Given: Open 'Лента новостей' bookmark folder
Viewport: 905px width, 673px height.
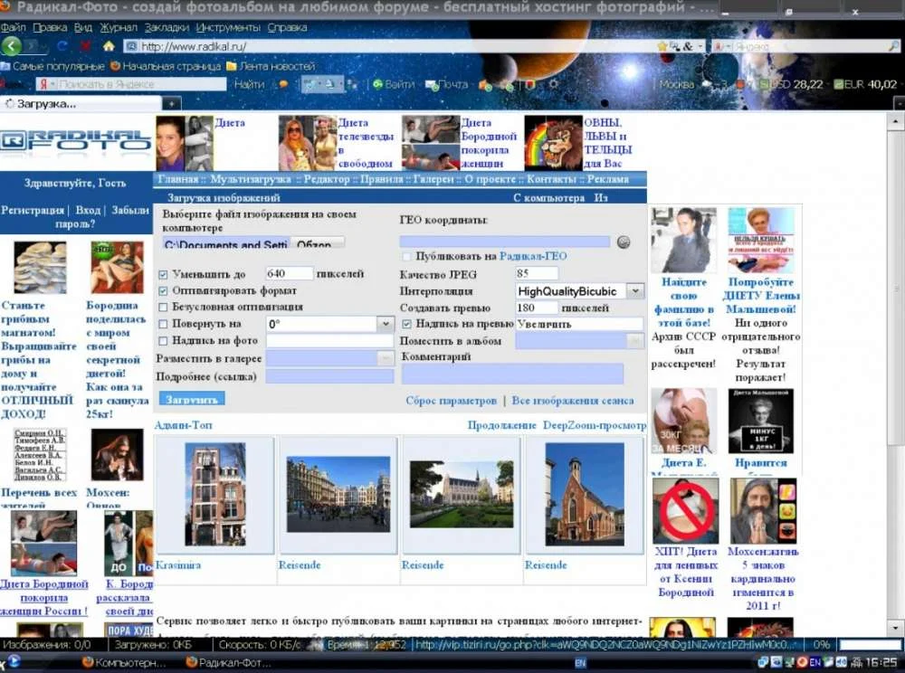Looking at the screenshot, I should [271, 66].
